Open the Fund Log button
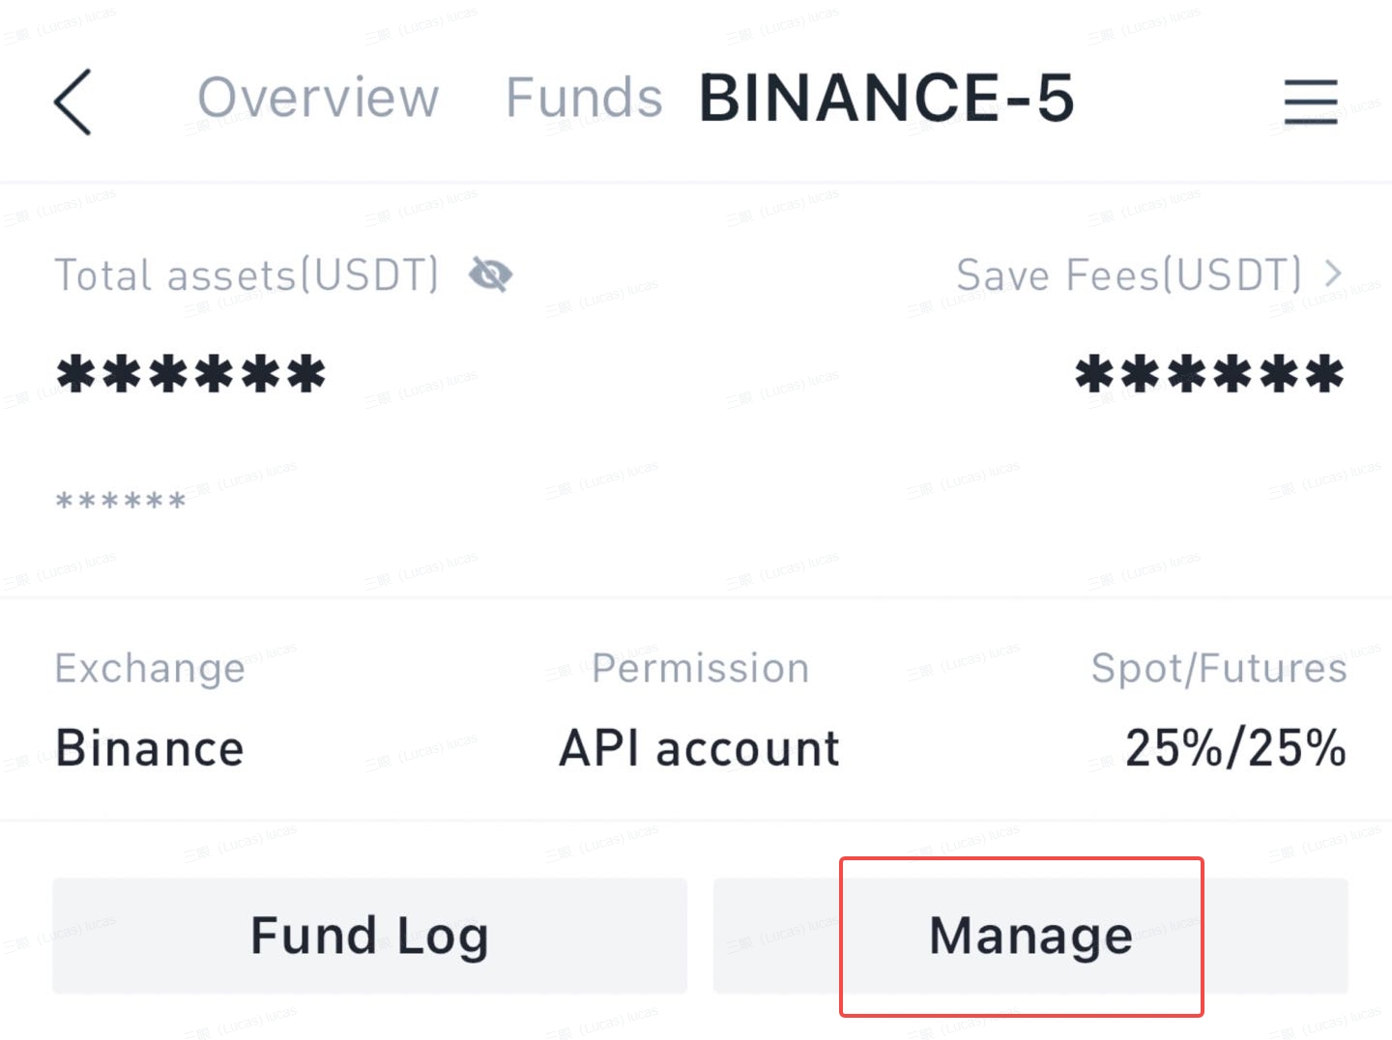 tap(370, 936)
